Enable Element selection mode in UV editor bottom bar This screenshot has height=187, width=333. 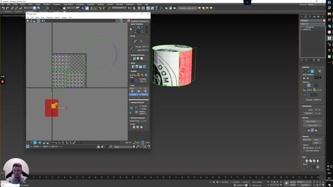pos(40,143)
